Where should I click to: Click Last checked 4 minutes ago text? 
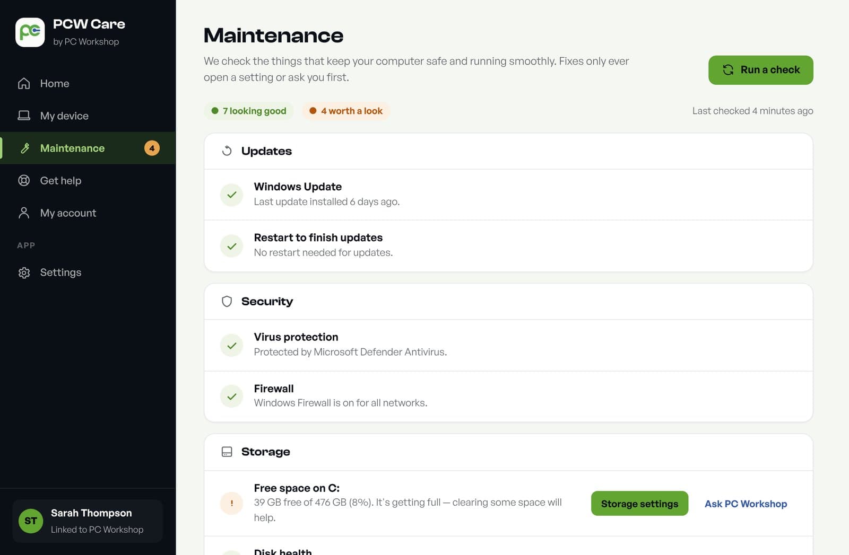click(752, 111)
